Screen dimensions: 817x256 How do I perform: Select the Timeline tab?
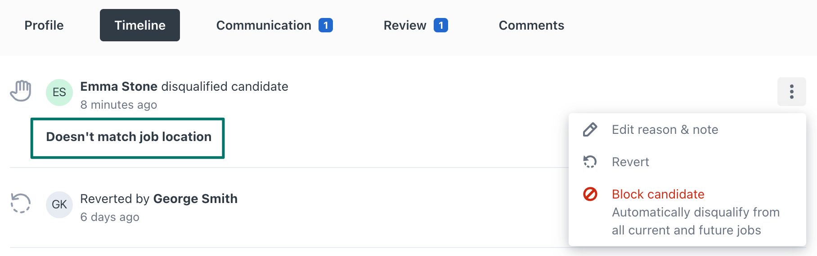click(140, 25)
